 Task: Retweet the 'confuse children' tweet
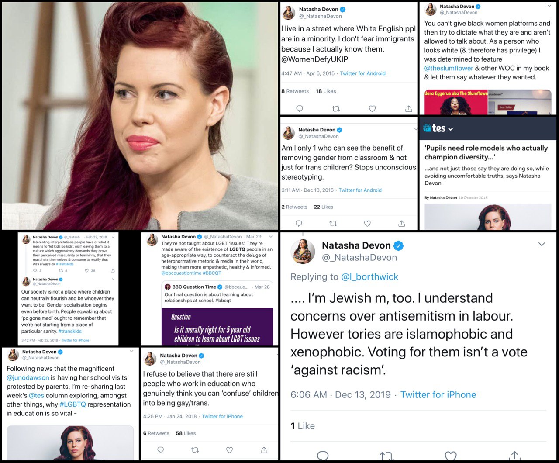coord(195,449)
